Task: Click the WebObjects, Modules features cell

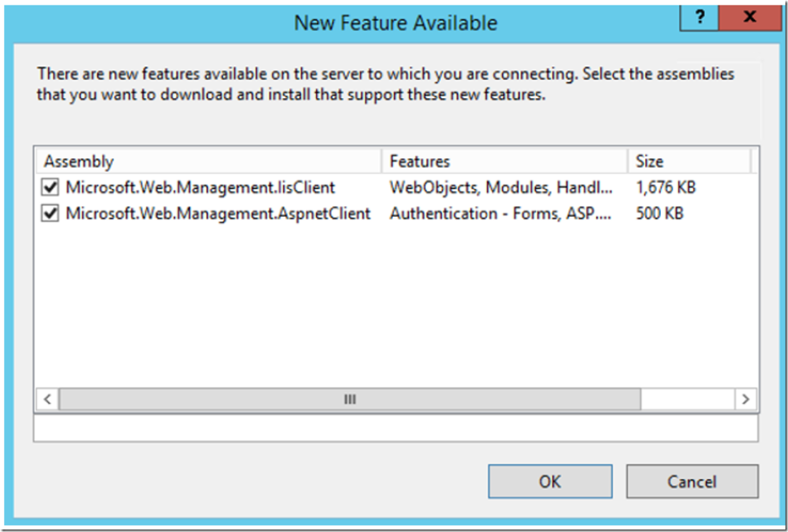Action: pos(501,187)
